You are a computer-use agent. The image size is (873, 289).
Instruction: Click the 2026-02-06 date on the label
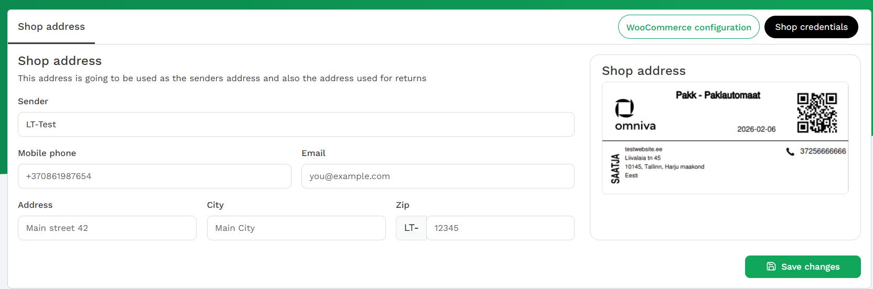click(x=756, y=129)
